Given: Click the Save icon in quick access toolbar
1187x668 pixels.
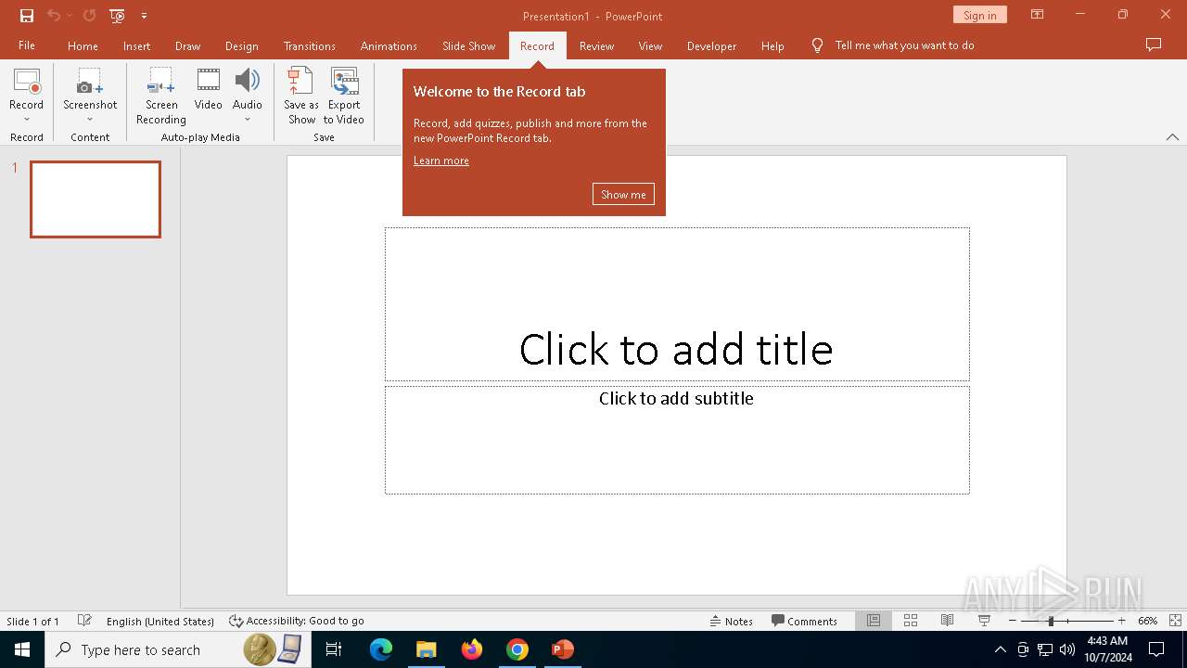Looking at the screenshot, I should pyautogui.click(x=27, y=16).
